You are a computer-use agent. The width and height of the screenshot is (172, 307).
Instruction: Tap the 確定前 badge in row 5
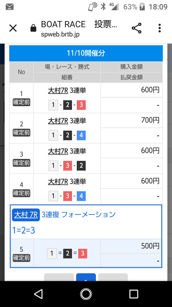[x=21, y=258]
